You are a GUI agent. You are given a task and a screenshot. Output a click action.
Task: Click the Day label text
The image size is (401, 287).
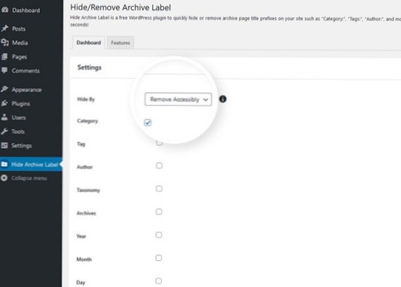(x=80, y=283)
